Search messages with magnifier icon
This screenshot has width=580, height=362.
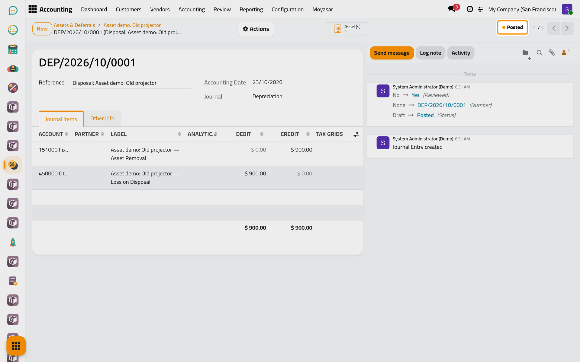pos(539,53)
